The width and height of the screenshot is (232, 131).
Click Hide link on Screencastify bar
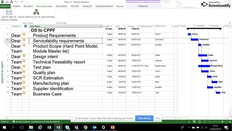tap(157, 118)
